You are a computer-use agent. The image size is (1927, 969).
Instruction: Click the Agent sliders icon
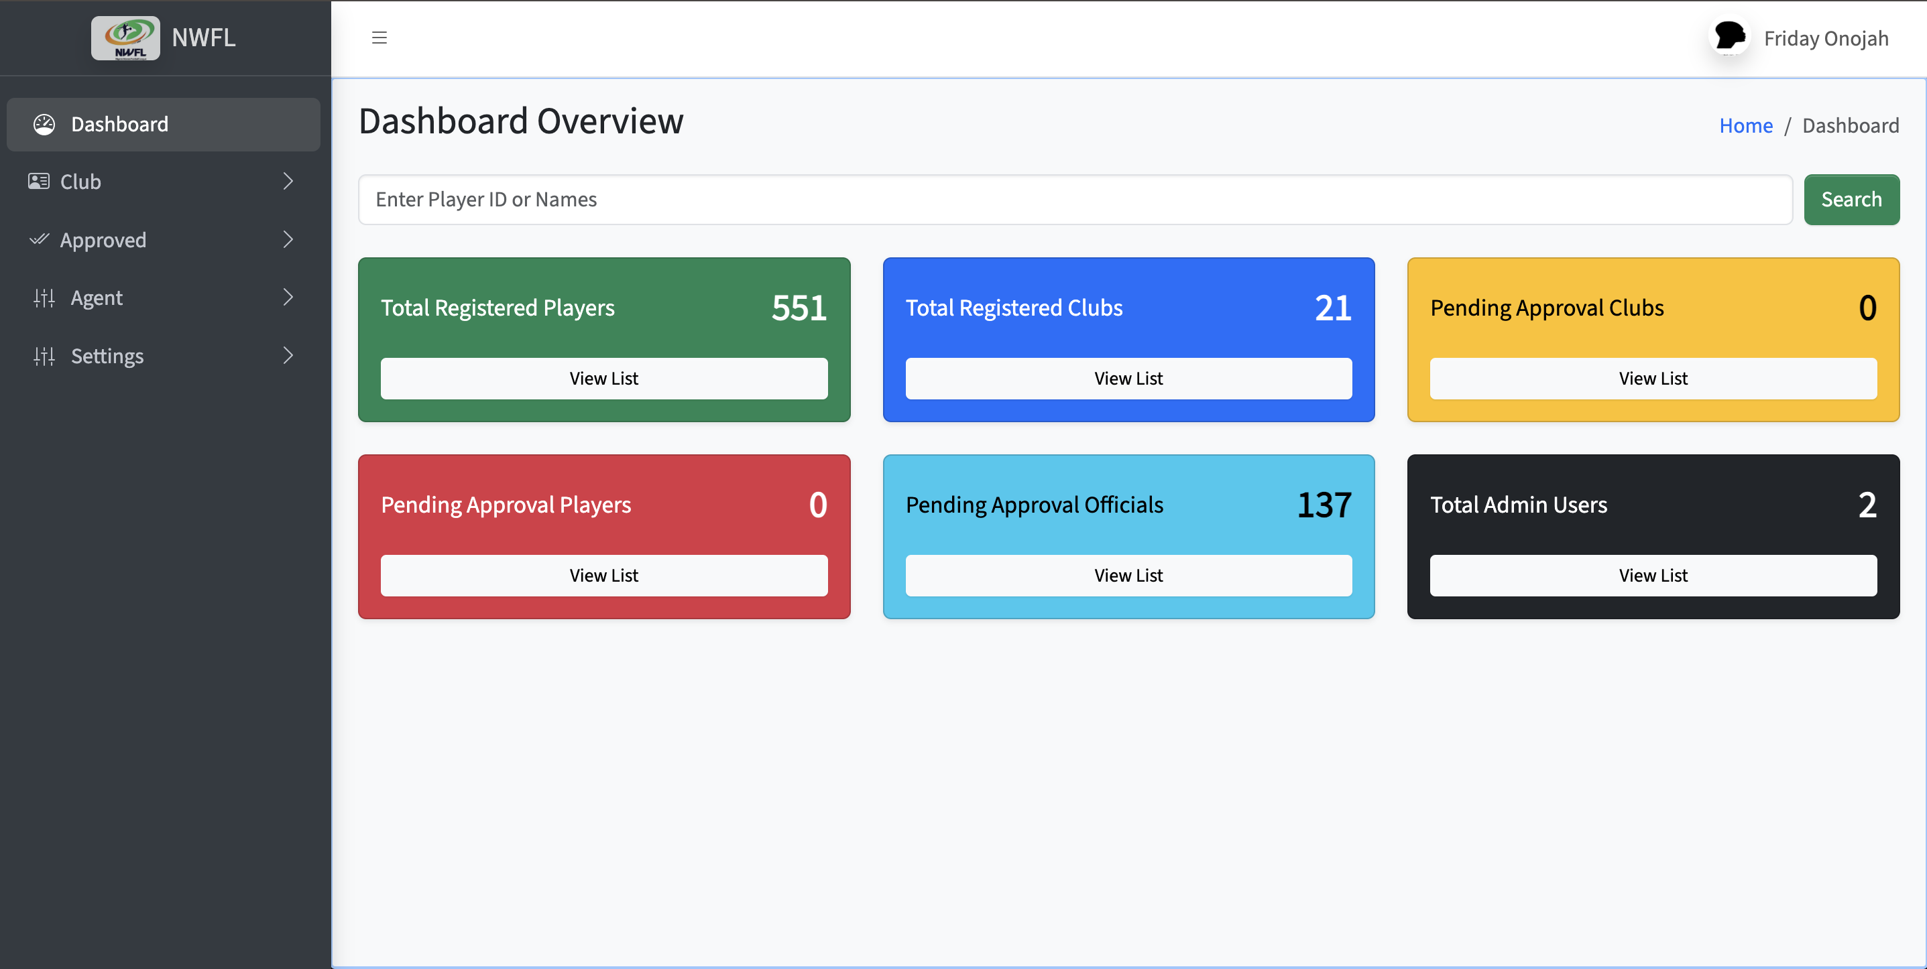point(44,298)
